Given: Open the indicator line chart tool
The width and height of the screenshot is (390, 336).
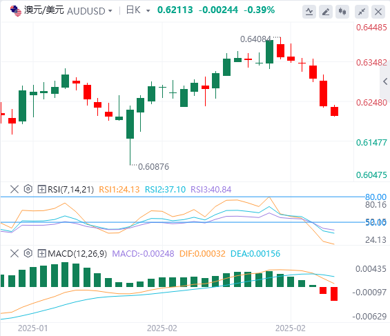Looking at the screenshot, I should pos(309,12).
